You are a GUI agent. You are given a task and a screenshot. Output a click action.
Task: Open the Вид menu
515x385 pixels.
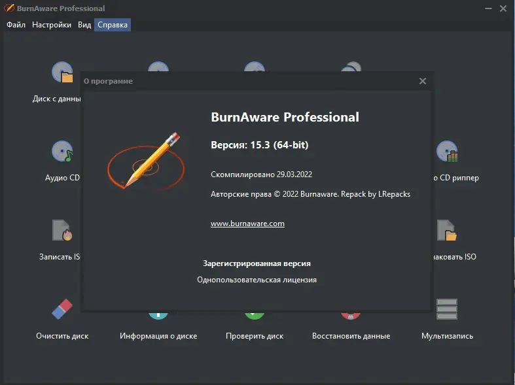click(84, 25)
